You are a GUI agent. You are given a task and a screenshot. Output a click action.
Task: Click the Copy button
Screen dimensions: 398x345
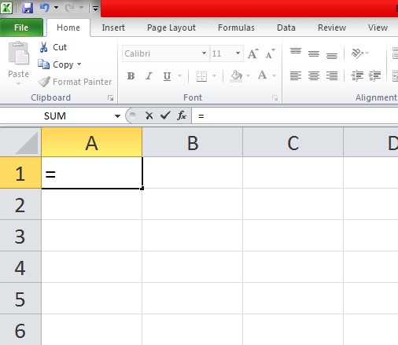56,64
